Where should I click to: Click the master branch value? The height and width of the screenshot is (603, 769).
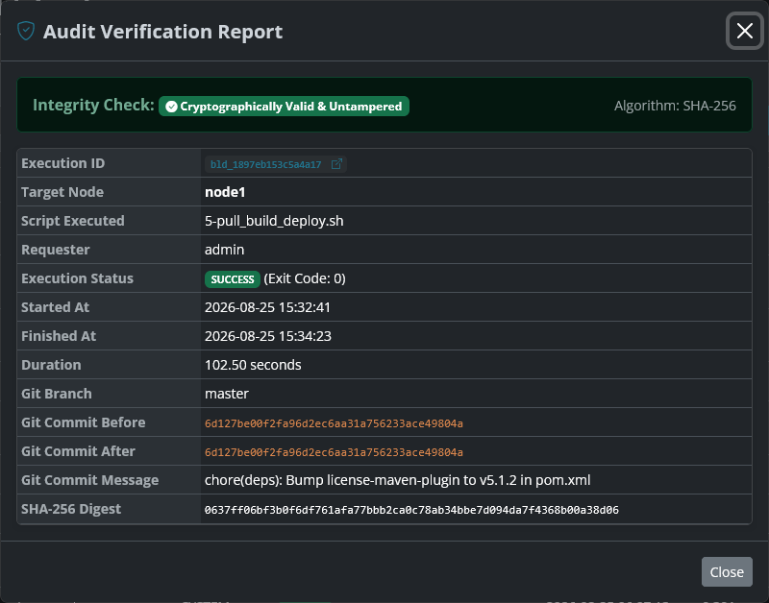pyautogui.click(x=227, y=394)
